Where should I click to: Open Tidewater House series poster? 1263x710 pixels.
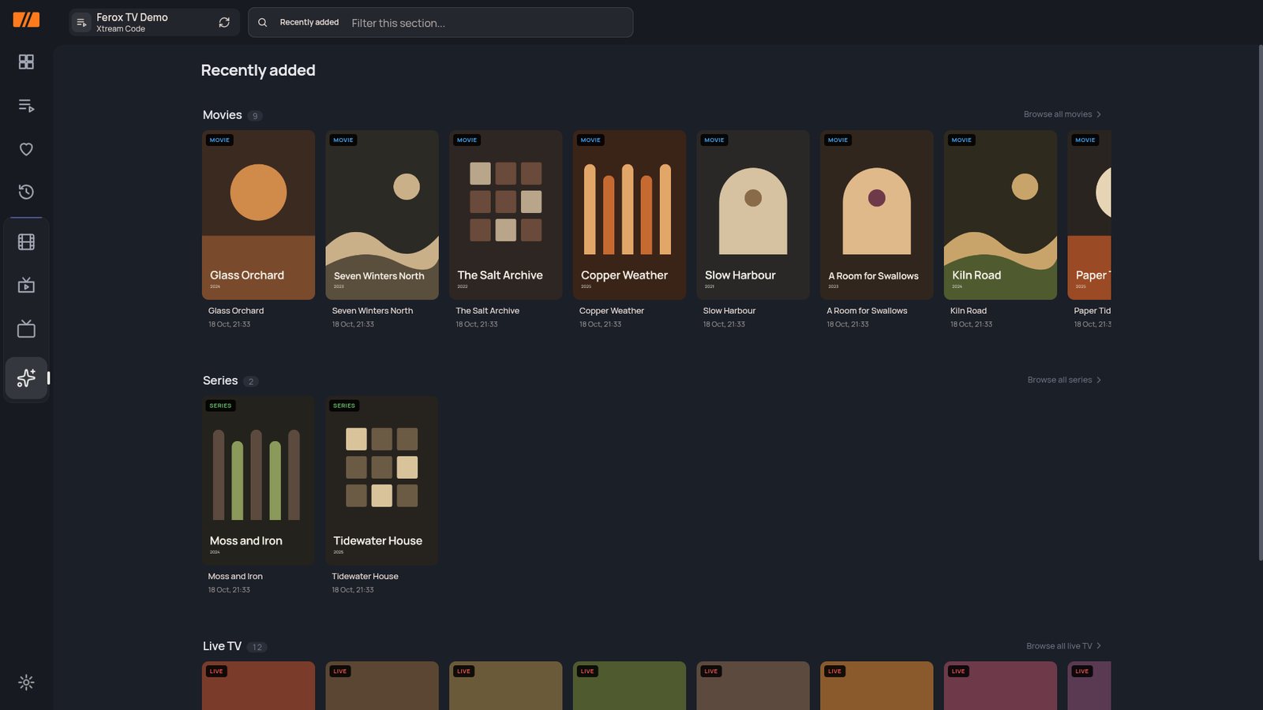pos(382,480)
